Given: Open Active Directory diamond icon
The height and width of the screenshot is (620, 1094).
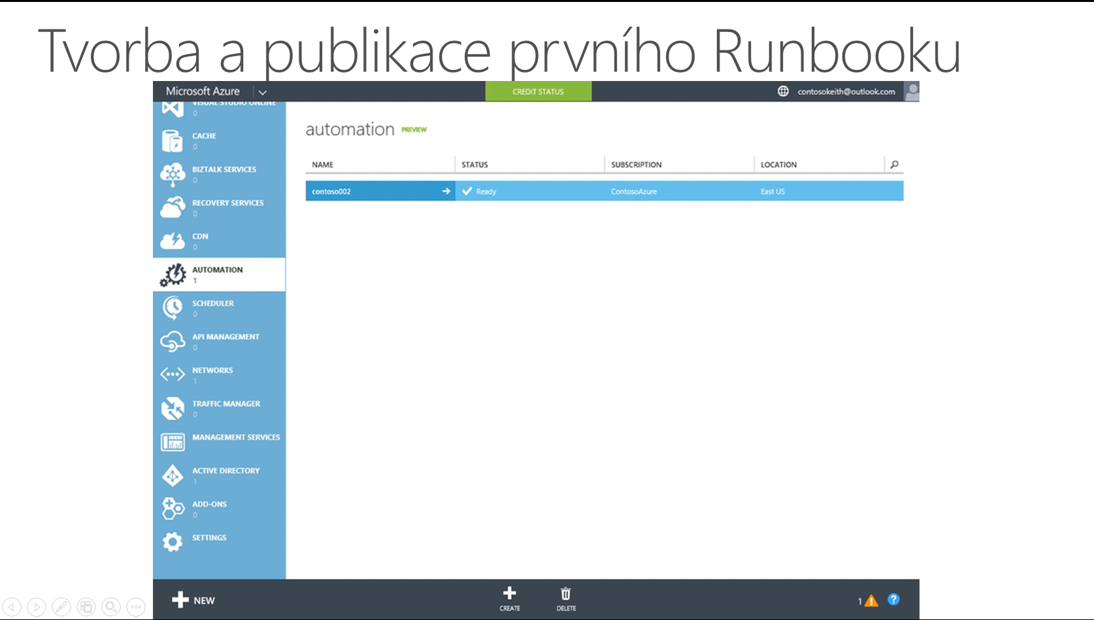Looking at the screenshot, I should coord(173,476).
